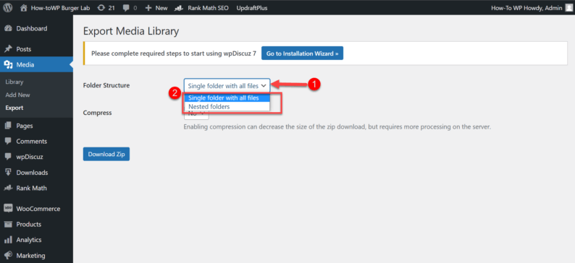Click the Pages icon in sidebar

click(8, 126)
